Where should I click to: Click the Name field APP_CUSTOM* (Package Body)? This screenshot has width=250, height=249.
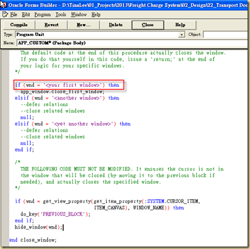(132, 43)
